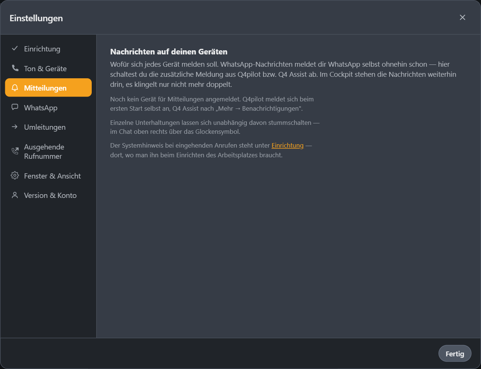Open Fenster & Ansicht settings
The width and height of the screenshot is (481, 369).
pyautogui.click(x=48, y=176)
